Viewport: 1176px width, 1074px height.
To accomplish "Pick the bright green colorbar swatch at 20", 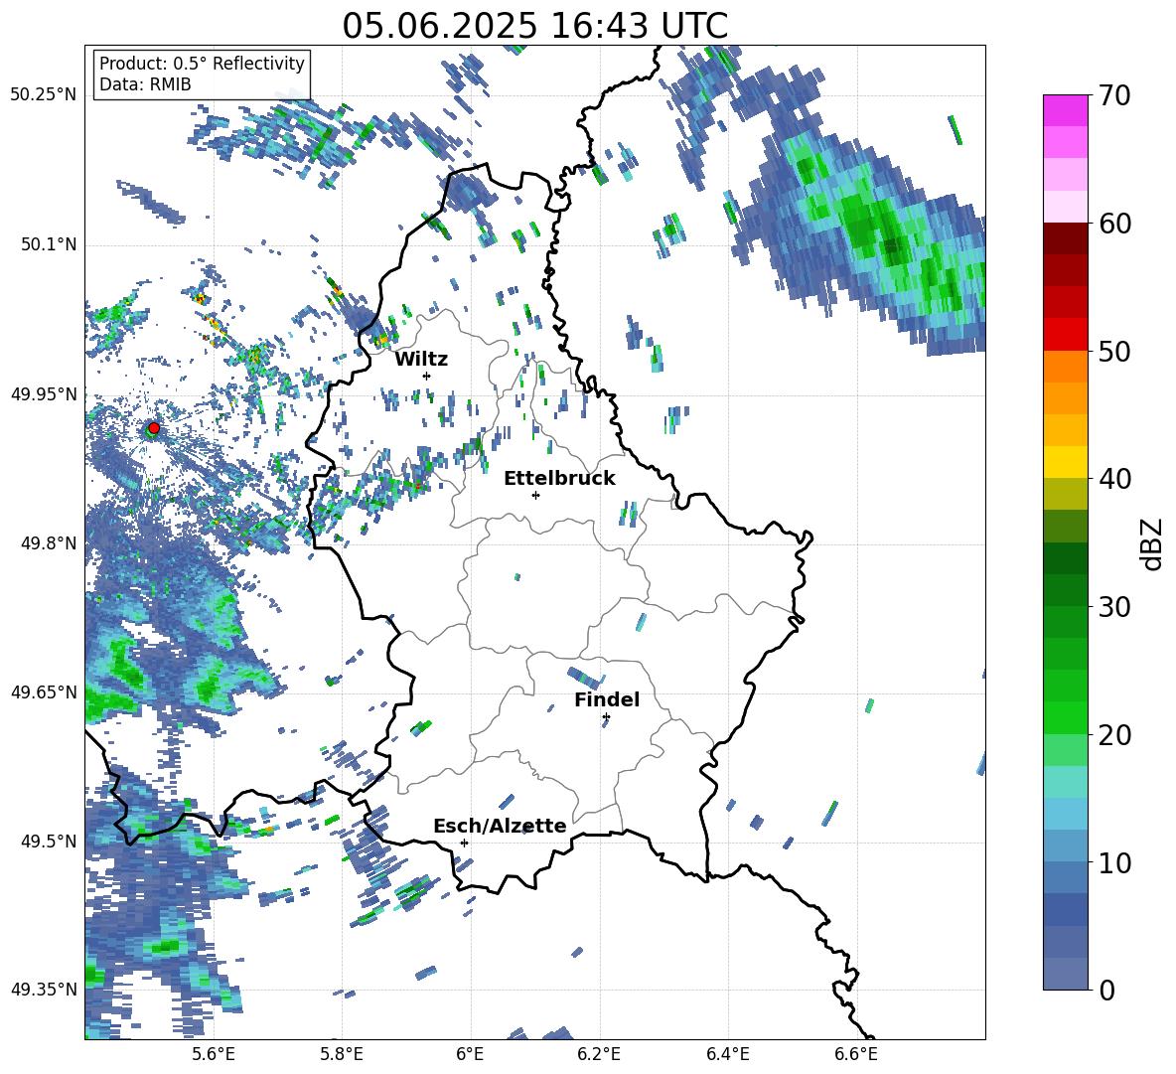I will coord(1065,717).
